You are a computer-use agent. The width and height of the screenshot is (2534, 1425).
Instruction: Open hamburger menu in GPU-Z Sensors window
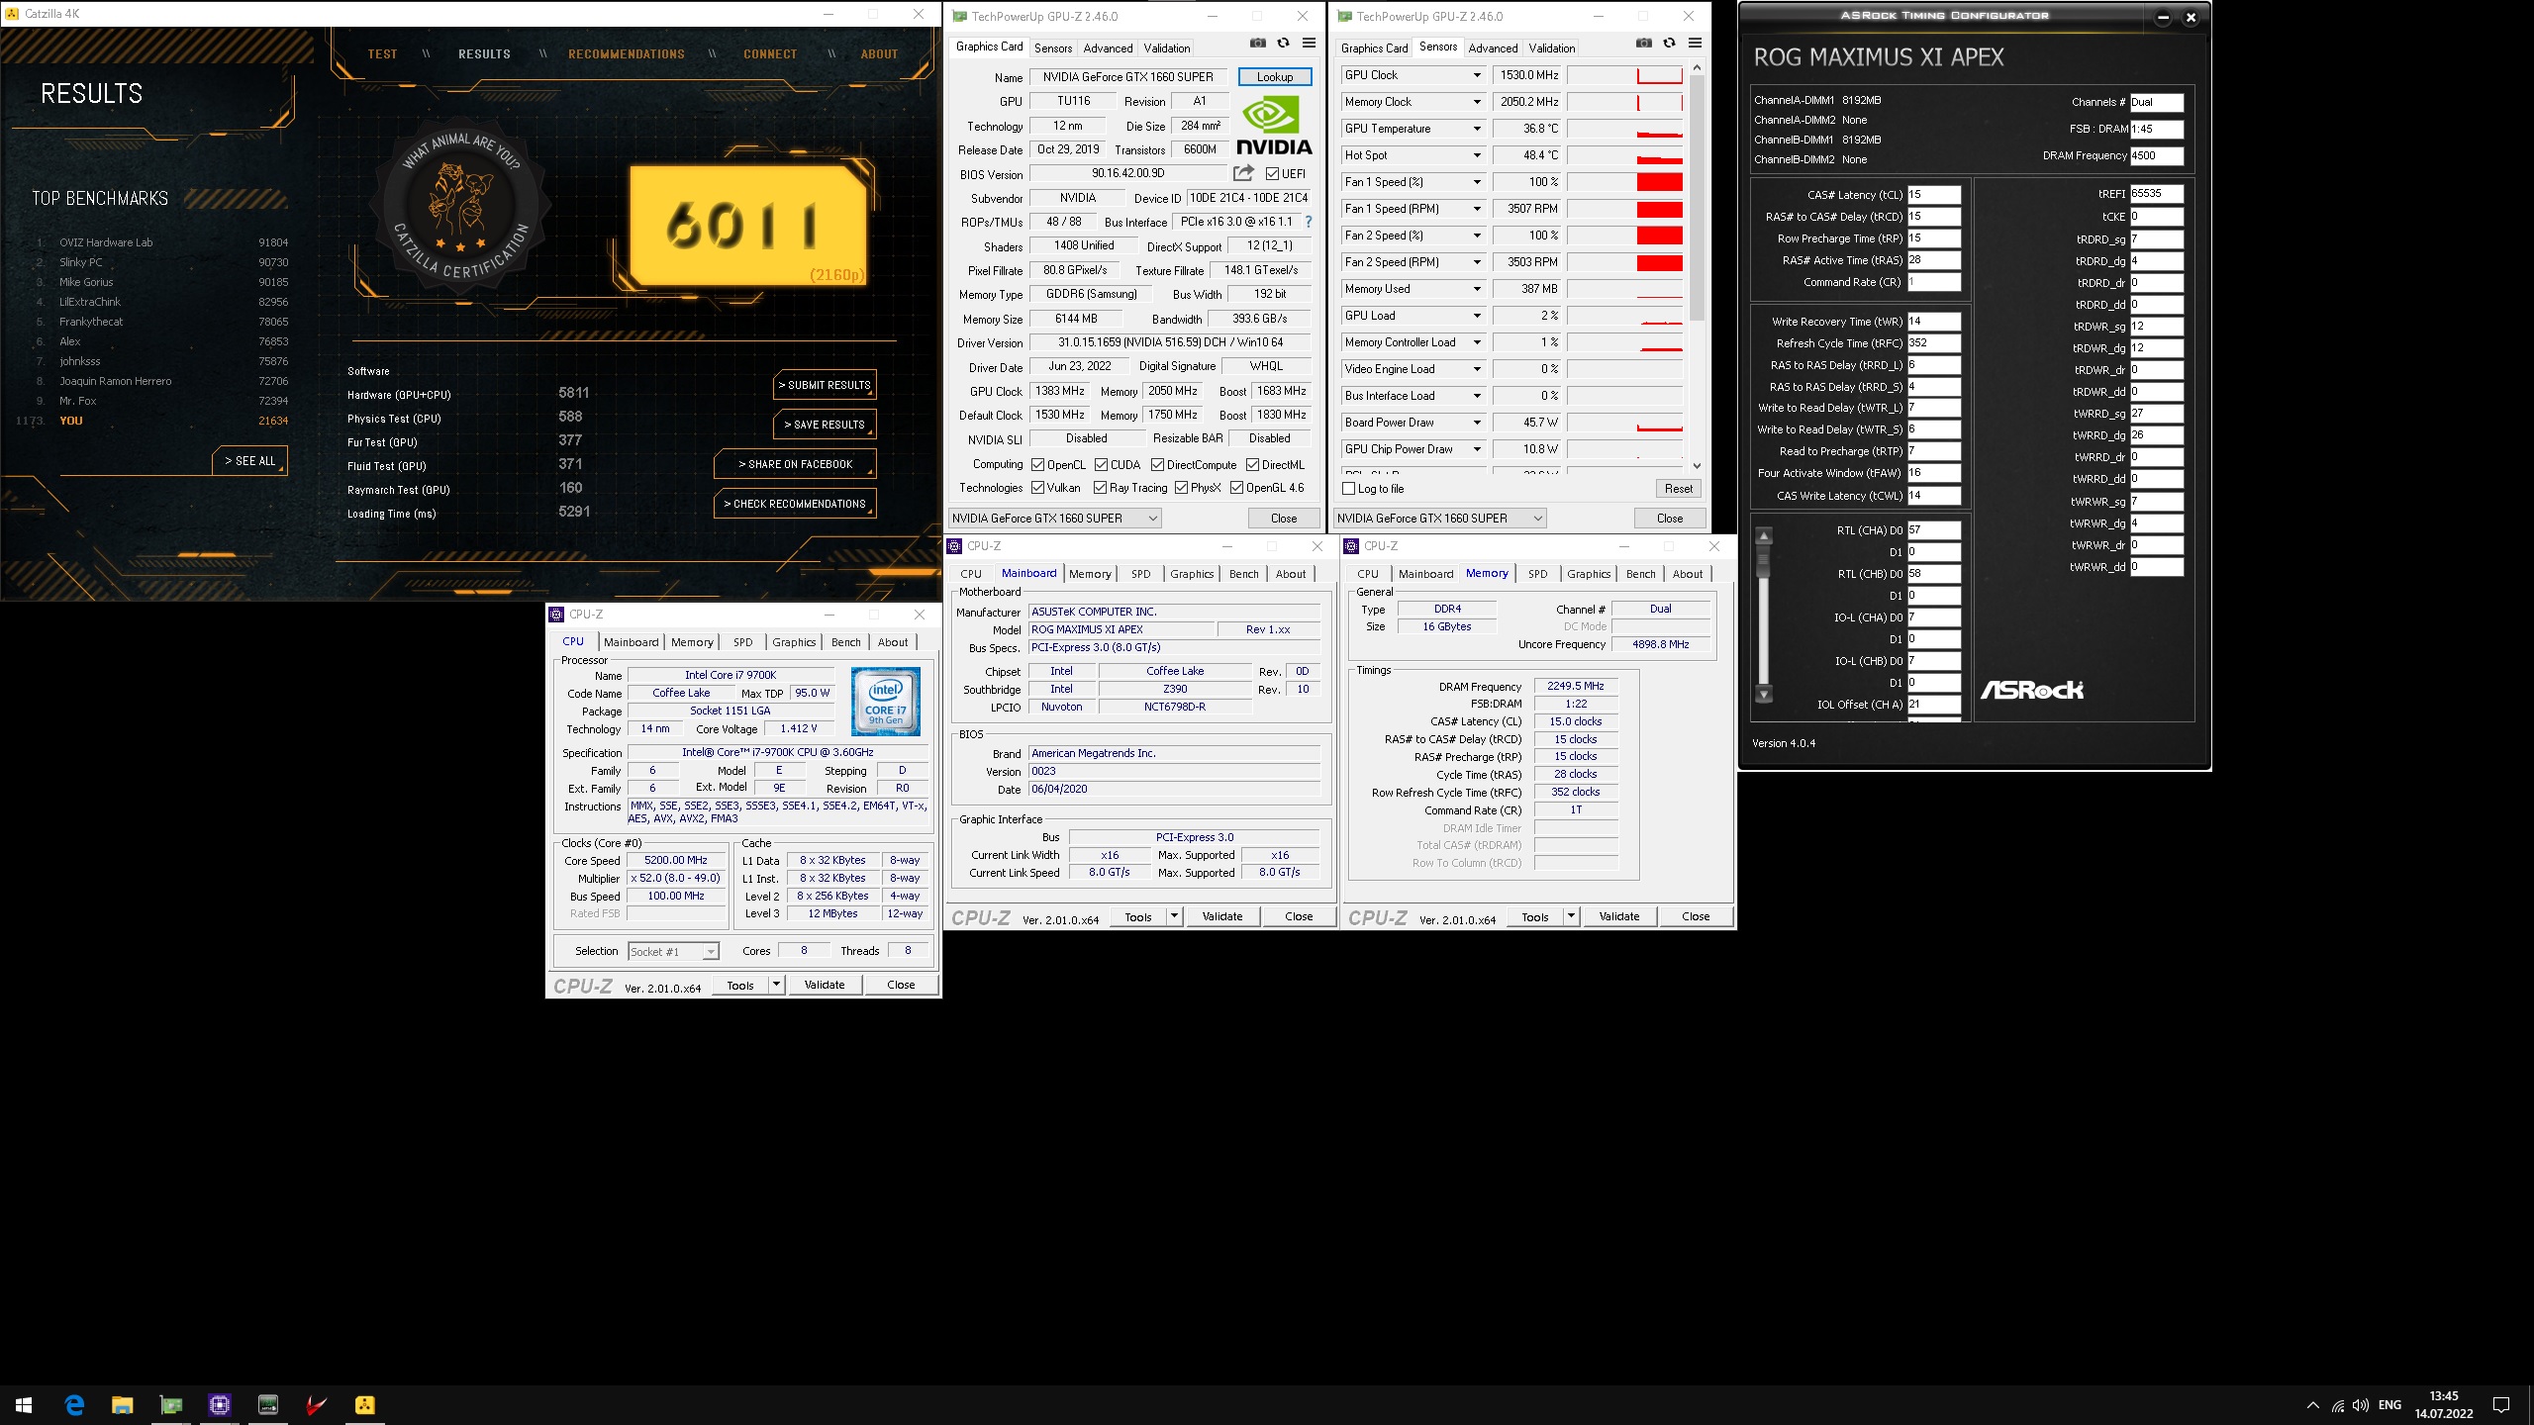[x=1695, y=44]
